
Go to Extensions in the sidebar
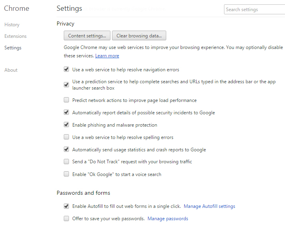coord(16,36)
